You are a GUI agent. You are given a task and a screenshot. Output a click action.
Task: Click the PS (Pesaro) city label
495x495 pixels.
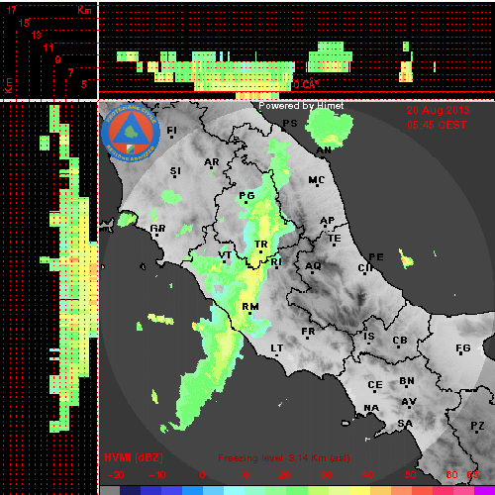tap(290, 124)
